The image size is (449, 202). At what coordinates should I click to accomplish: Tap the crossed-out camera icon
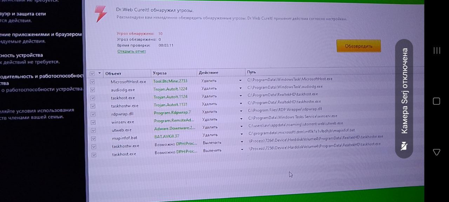(x=404, y=146)
